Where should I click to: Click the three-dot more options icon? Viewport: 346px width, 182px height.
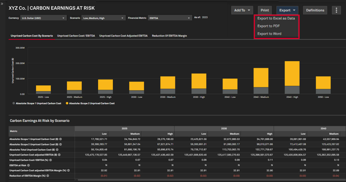tap(336, 10)
